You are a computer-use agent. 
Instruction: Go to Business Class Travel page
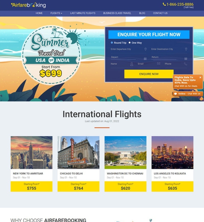click(x=117, y=13)
